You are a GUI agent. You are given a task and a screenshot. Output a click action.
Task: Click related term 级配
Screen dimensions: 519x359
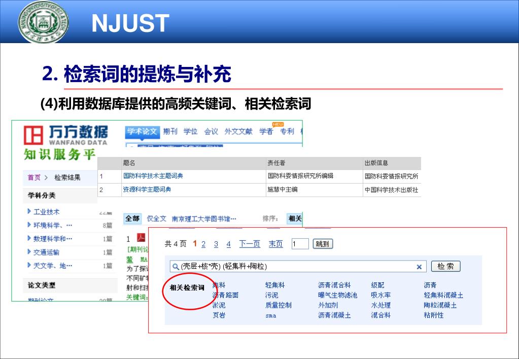(377, 285)
